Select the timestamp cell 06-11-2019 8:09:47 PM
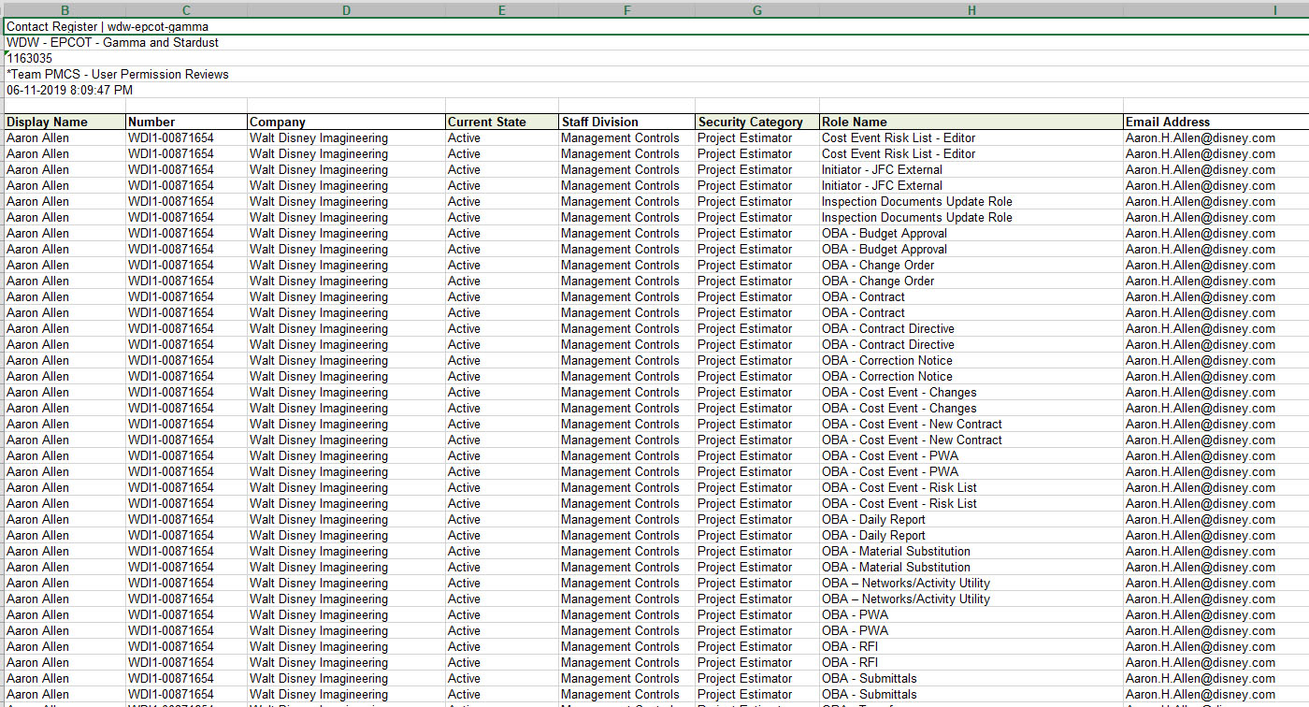The height and width of the screenshot is (707, 1309). point(70,91)
